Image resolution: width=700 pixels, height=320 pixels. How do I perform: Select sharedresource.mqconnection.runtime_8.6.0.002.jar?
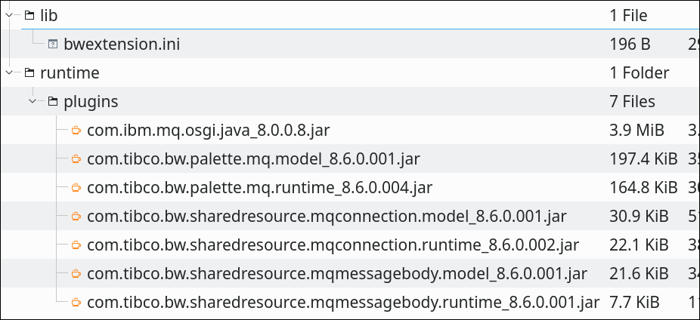click(x=333, y=245)
